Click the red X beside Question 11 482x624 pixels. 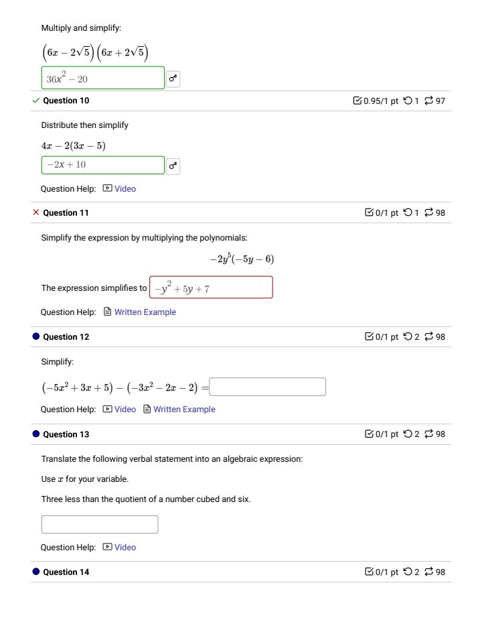coord(35,212)
